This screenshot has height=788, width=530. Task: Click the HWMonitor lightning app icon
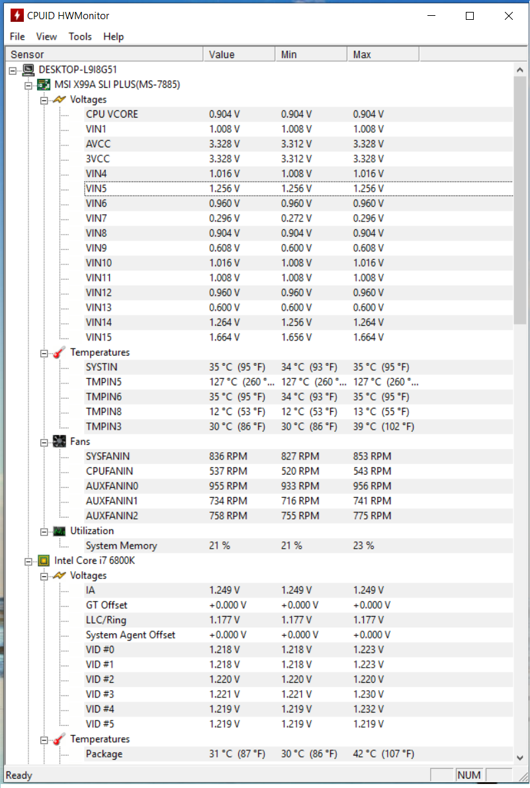(x=17, y=16)
